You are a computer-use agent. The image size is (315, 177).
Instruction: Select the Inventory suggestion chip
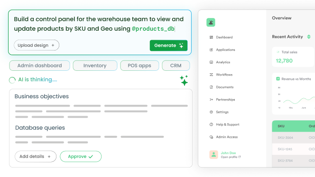pyautogui.click(x=95, y=66)
